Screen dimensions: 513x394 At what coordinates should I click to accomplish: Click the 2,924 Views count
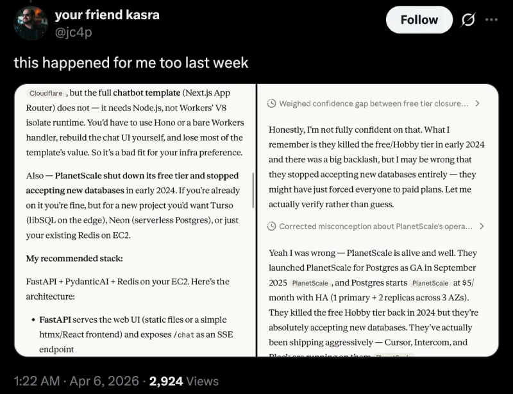click(x=184, y=381)
